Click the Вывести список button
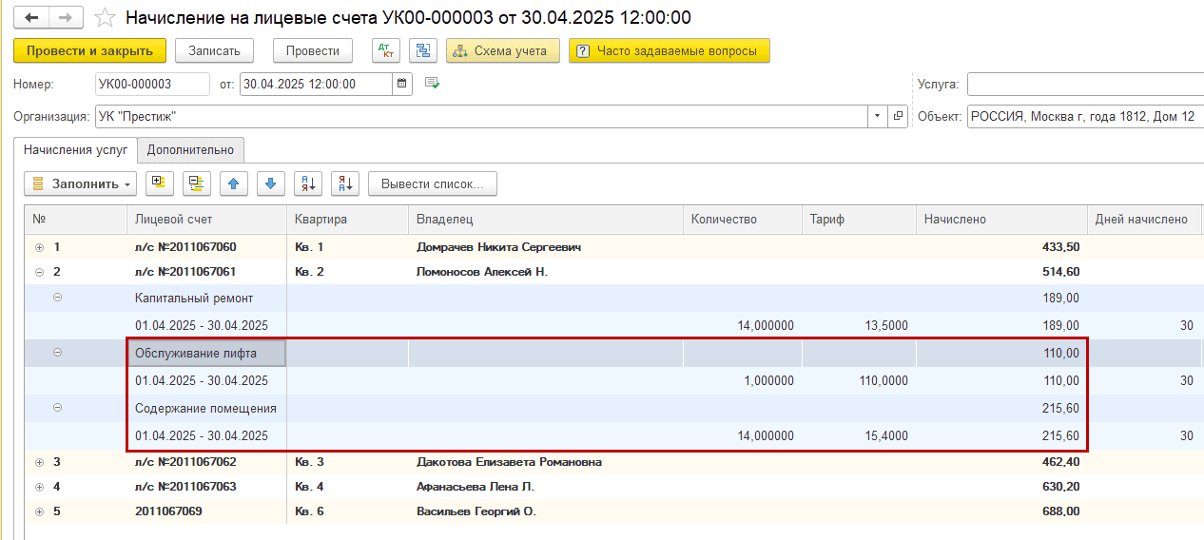The image size is (1204, 540). [x=433, y=183]
